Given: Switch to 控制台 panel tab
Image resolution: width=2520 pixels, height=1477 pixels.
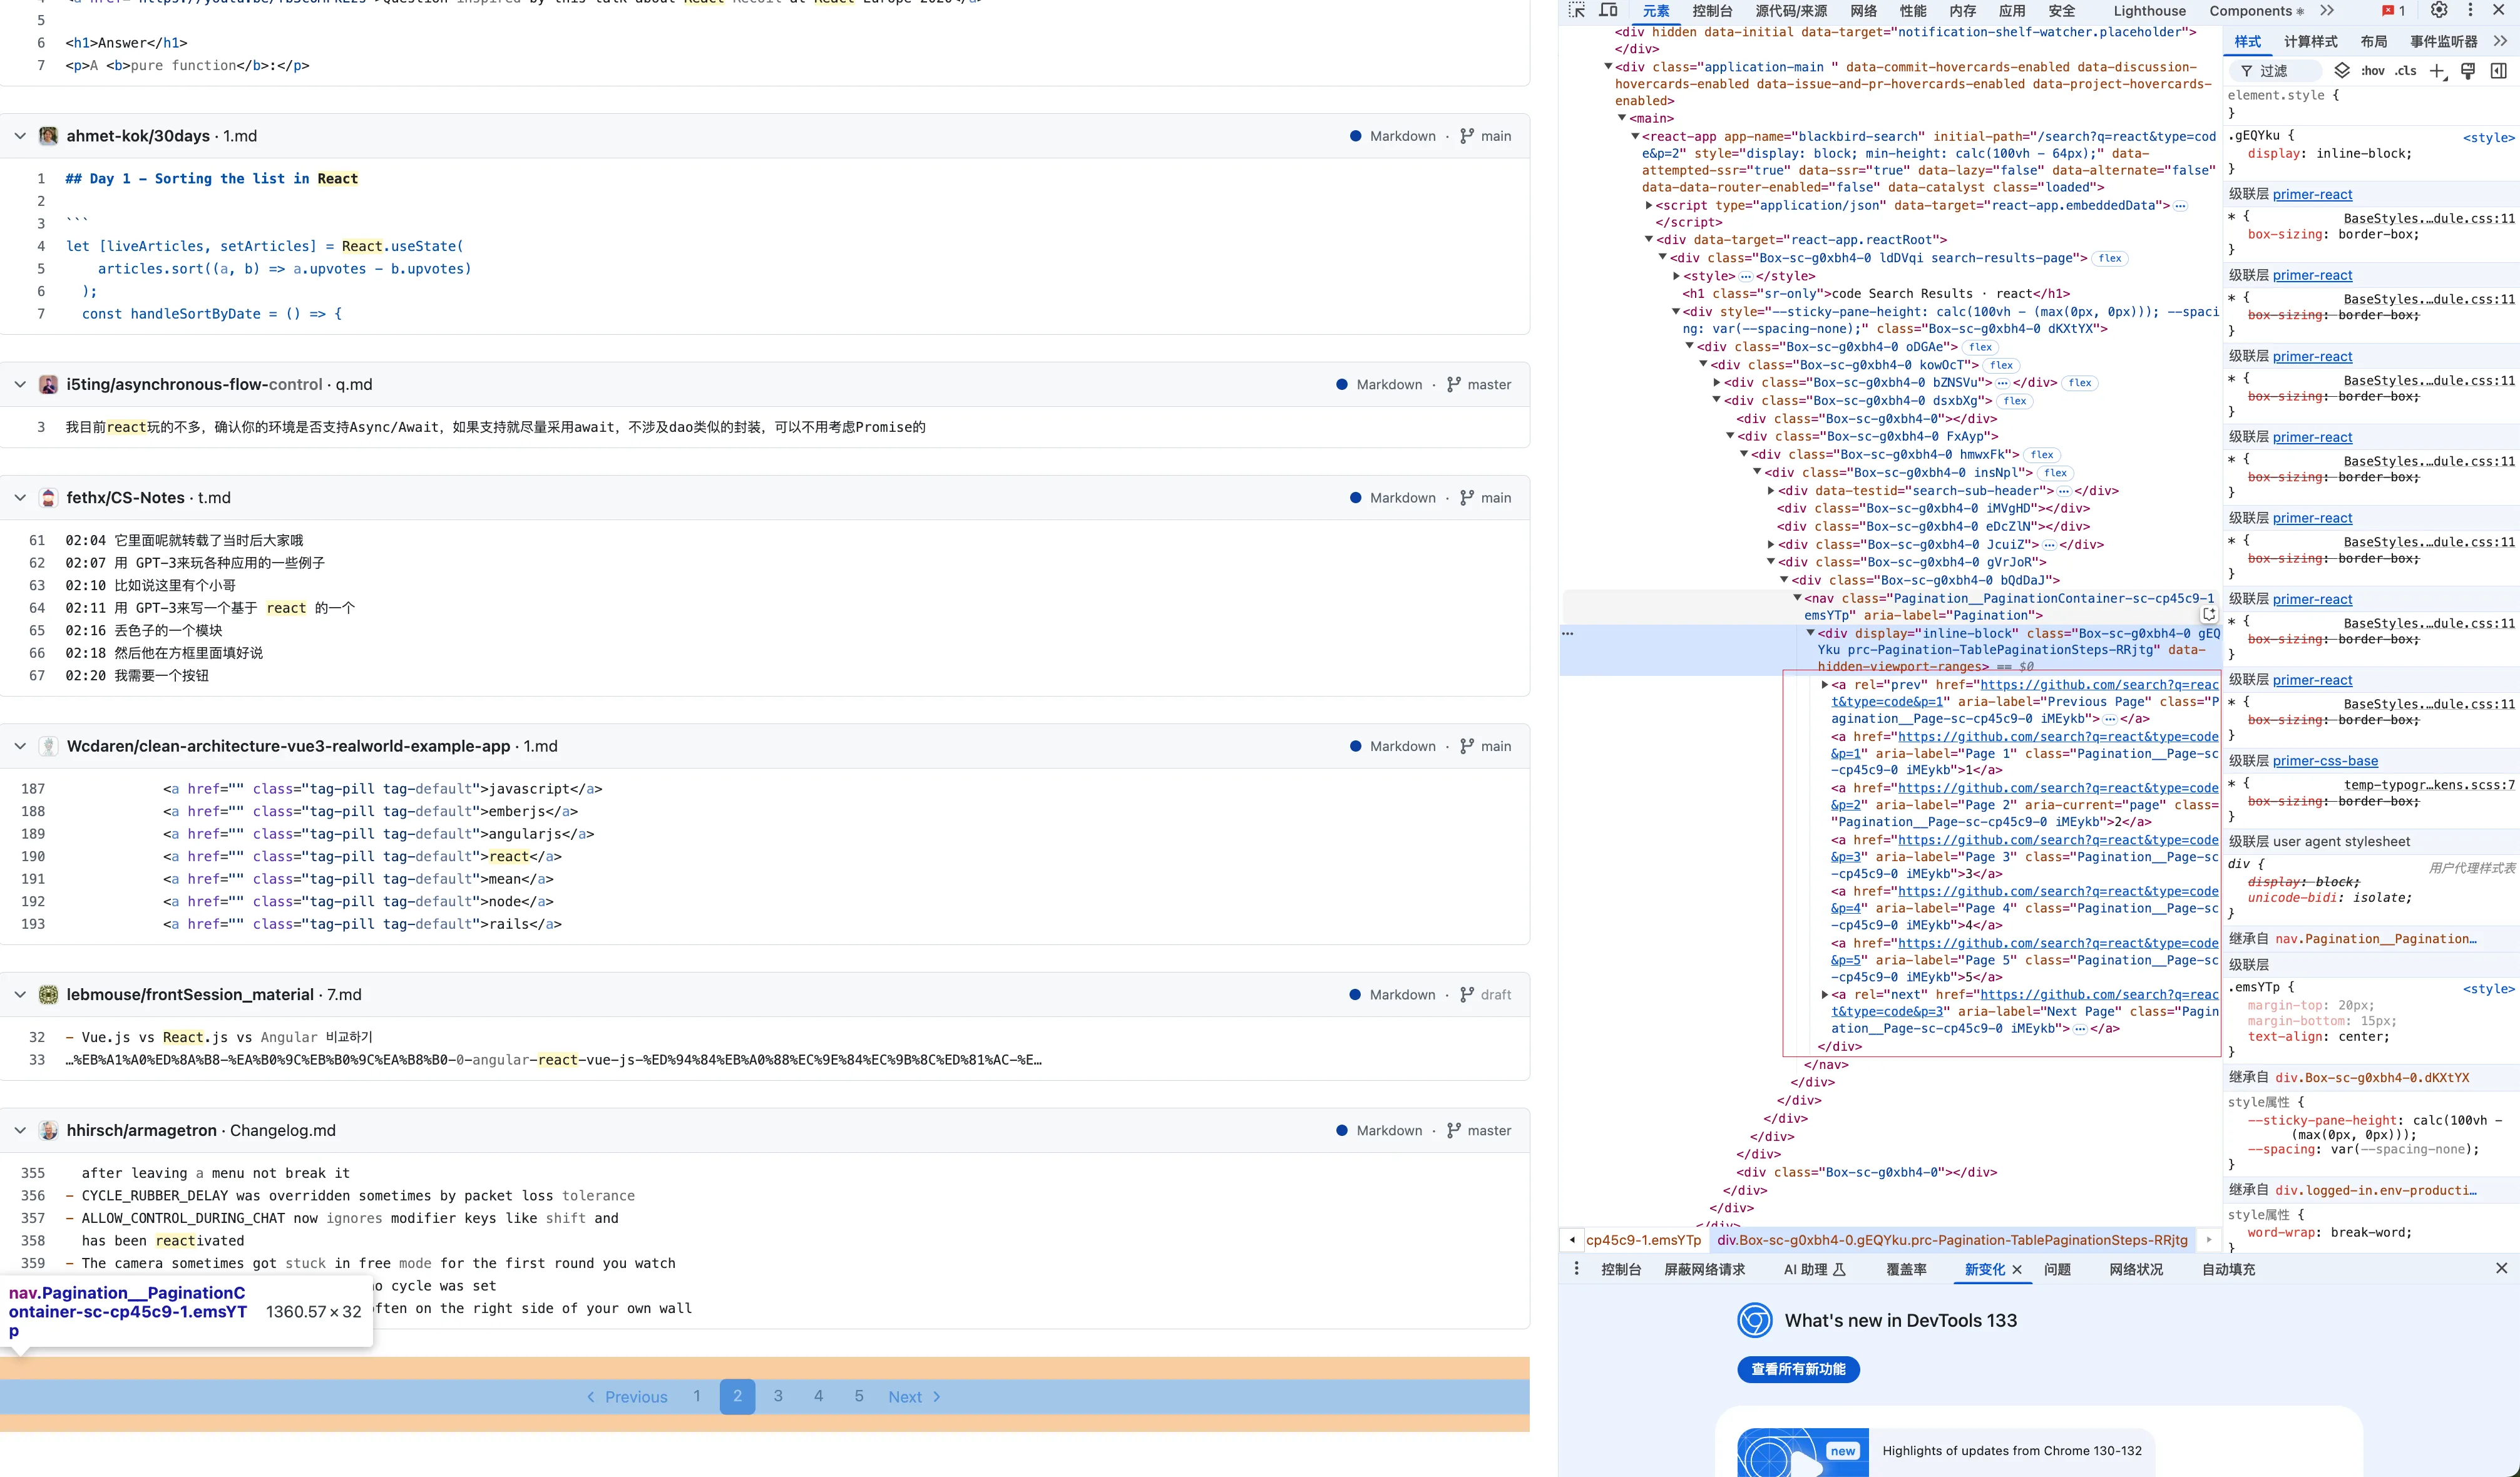Looking at the screenshot, I should pyautogui.click(x=1712, y=11).
